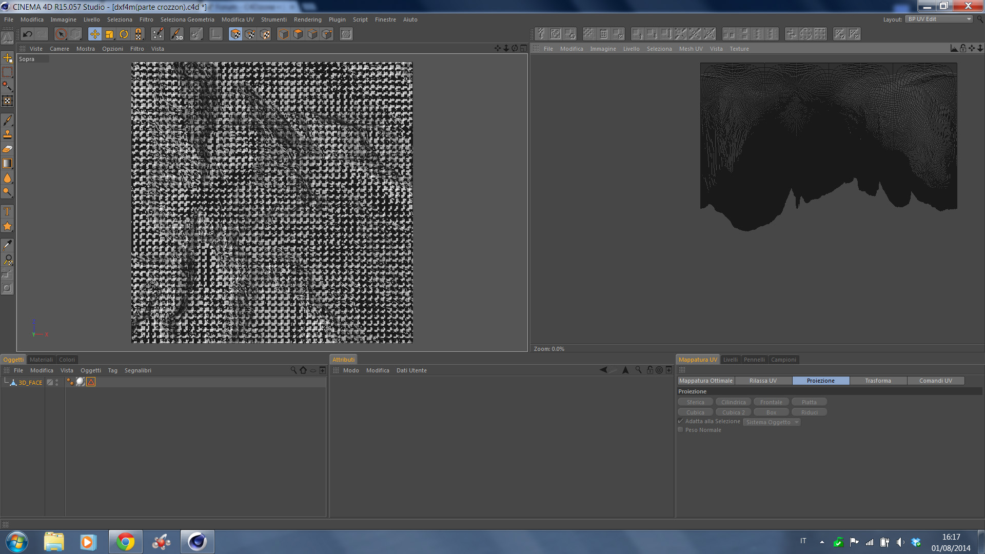Viewport: 985px width, 554px height.
Task: Switch to the Materiali tab
Action: click(41, 360)
